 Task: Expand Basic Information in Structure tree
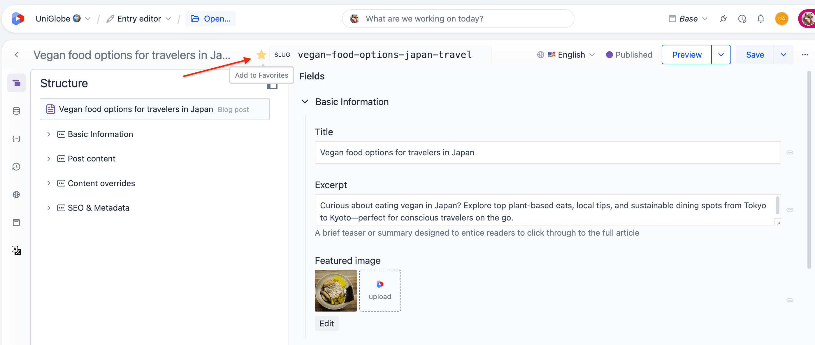(x=49, y=134)
